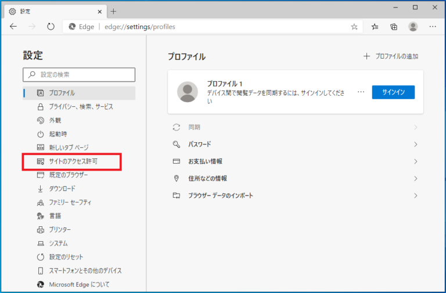Expand the 同期 chevron arrow
446x293 pixels.
click(416, 127)
